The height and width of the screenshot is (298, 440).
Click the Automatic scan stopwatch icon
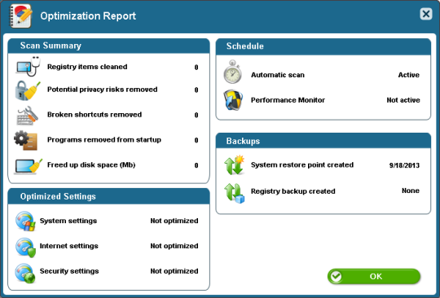232,72
